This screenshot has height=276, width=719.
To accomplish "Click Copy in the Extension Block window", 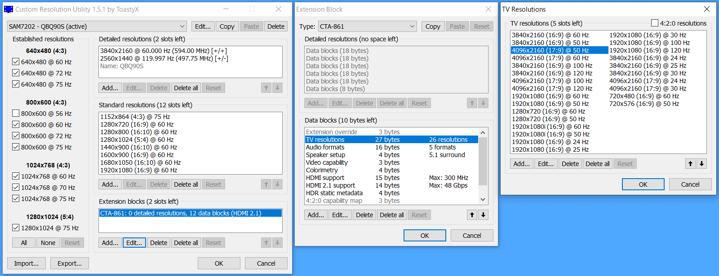I will point(433,26).
